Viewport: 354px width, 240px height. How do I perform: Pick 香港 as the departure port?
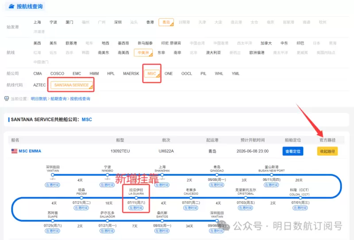[150, 22]
